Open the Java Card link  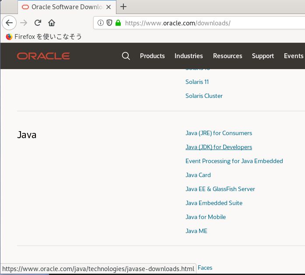click(x=198, y=175)
